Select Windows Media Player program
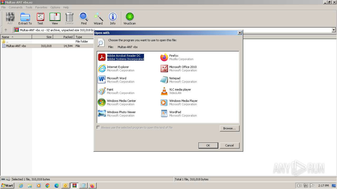Viewport: 337px width, 189px height. [179, 102]
